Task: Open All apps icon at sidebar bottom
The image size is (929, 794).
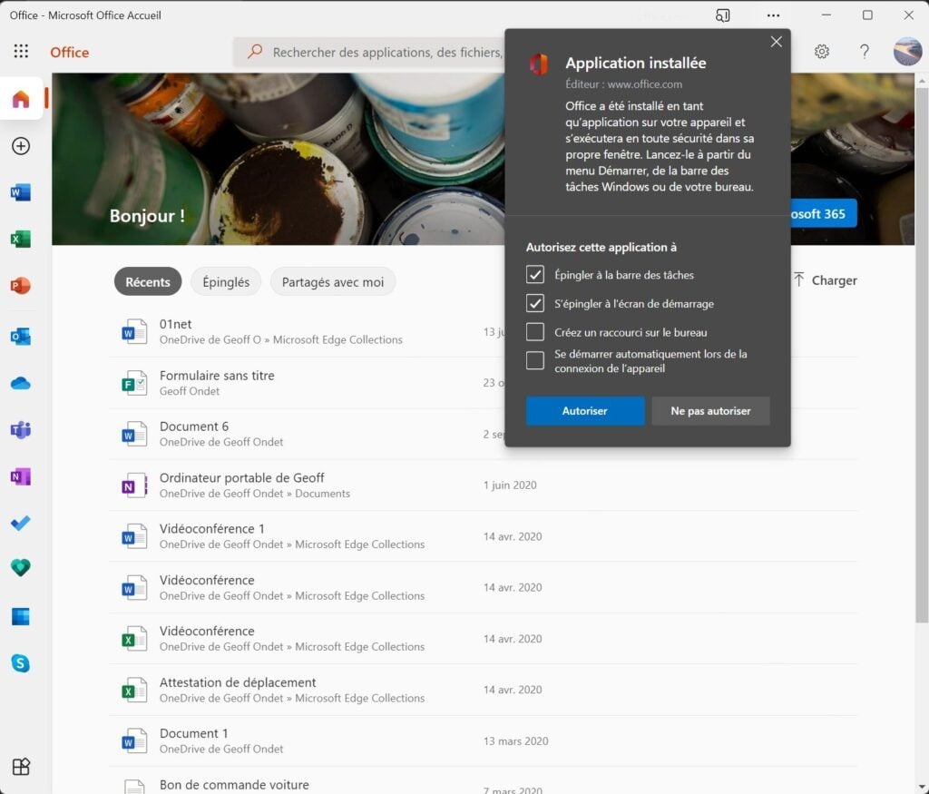Action: (x=21, y=766)
